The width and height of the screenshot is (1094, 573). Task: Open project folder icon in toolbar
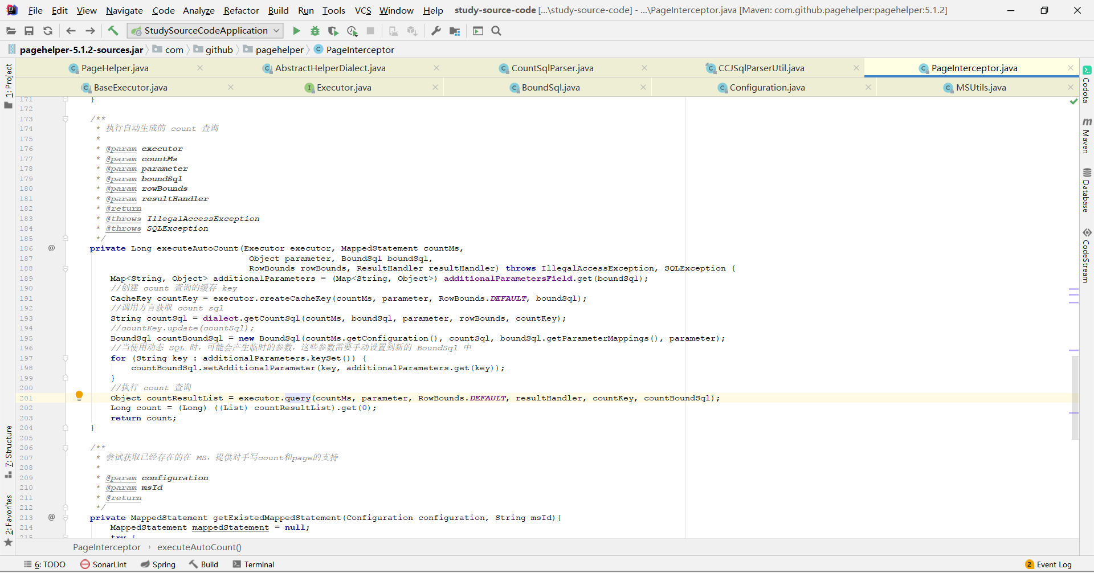(11, 31)
